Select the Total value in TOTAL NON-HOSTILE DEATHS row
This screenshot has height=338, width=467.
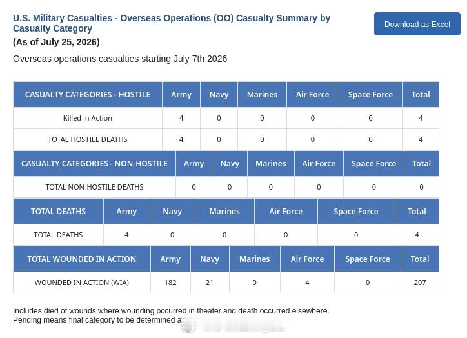[421, 187]
